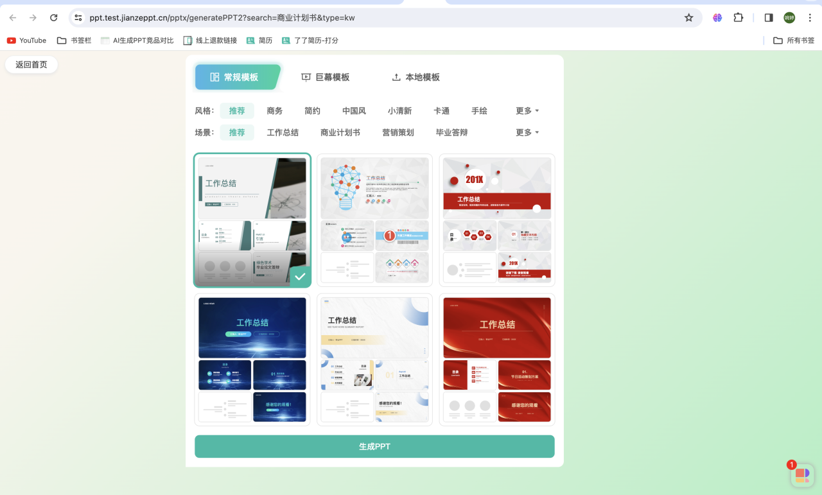Image resolution: width=822 pixels, height=495 pixels.
Task: Select the green checked 工作总结 template
Action: 252,220
